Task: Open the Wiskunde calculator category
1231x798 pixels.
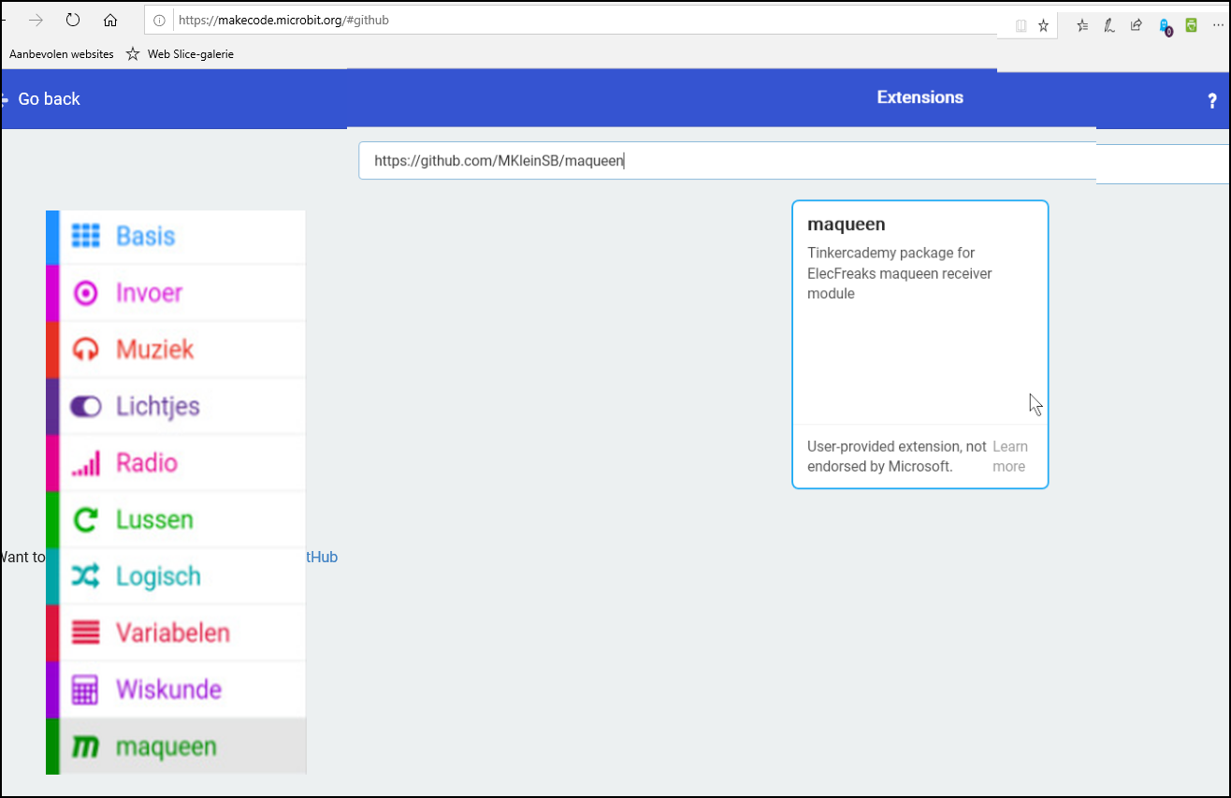Action: click(x=176, y=689)
